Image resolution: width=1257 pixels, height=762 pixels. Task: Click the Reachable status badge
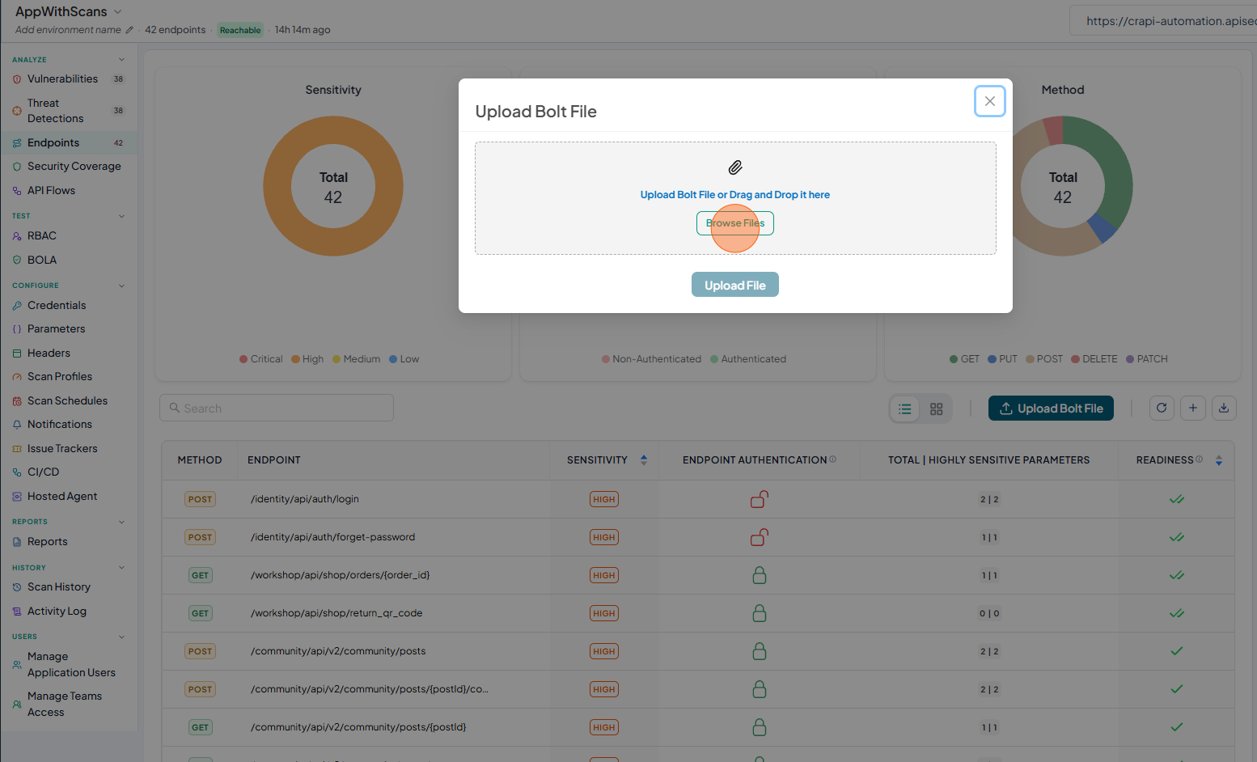(240, 30)
